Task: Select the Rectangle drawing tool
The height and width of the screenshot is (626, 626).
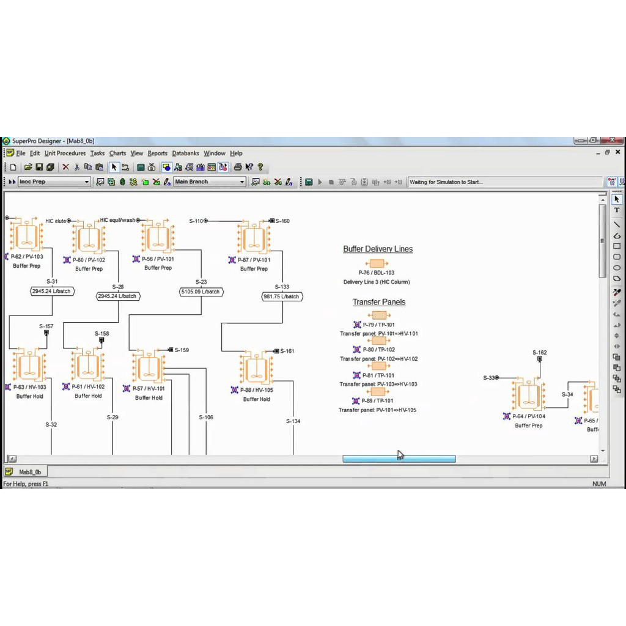Action: (x=617, y=246)
